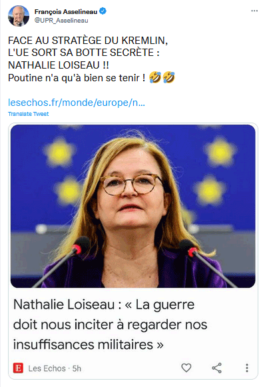Follow the lesechos.fr/monde/europe link
Screen dimensions: 263x387
77,102
